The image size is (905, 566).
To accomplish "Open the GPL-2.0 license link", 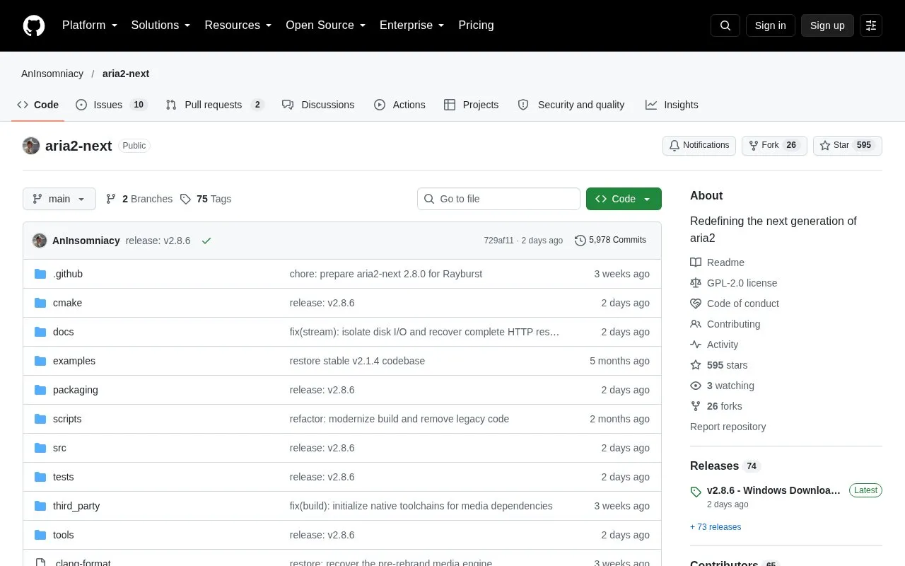I will [734, 283].
